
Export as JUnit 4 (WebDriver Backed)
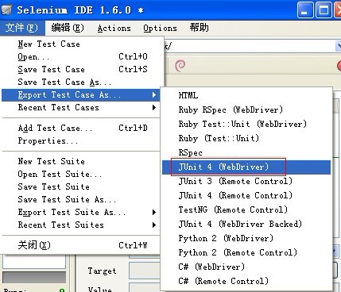click(x=246, y=224)
